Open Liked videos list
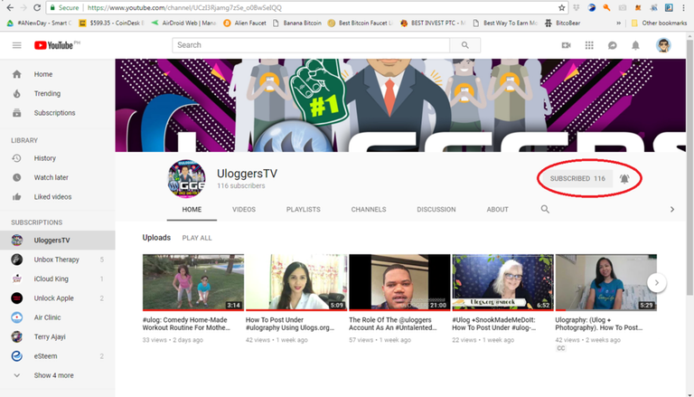 [58, 197]
